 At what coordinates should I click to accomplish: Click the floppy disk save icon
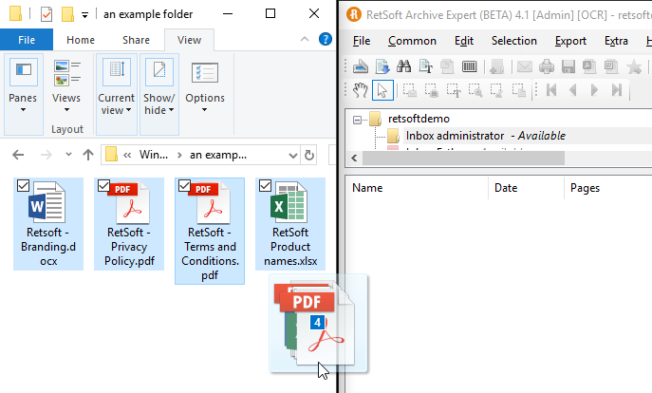(x=568, y=66)
